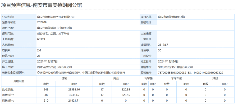Select completion date 2024年12月26日
238x105 pixels.
click(168, 62)
